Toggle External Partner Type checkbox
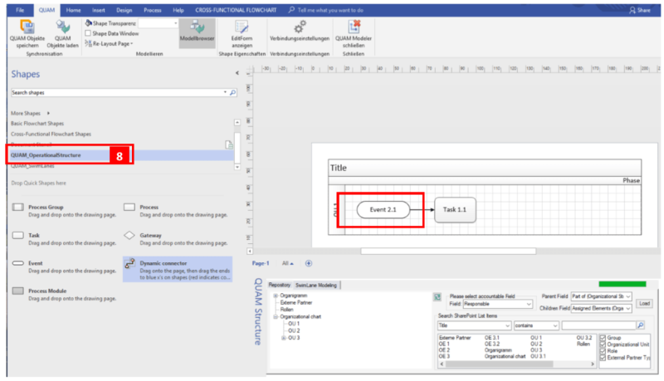This screenshot has height=381, width=664. tap(603, 358)
